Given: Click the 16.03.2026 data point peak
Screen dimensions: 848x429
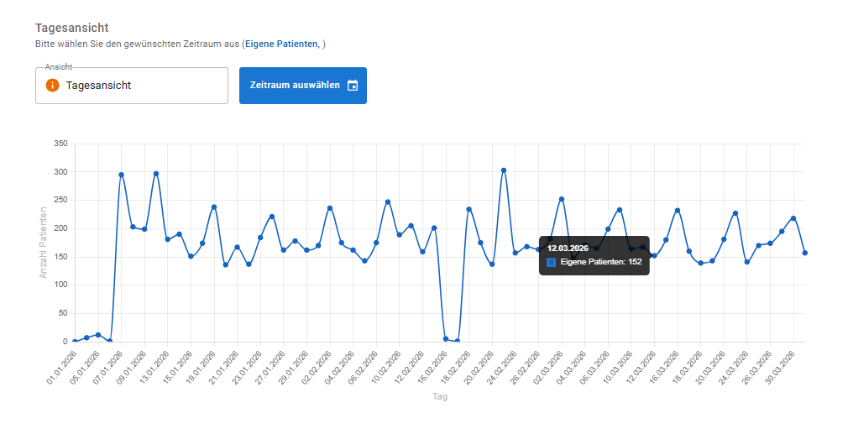Looking at the screenshot, I should pos(677,210).
